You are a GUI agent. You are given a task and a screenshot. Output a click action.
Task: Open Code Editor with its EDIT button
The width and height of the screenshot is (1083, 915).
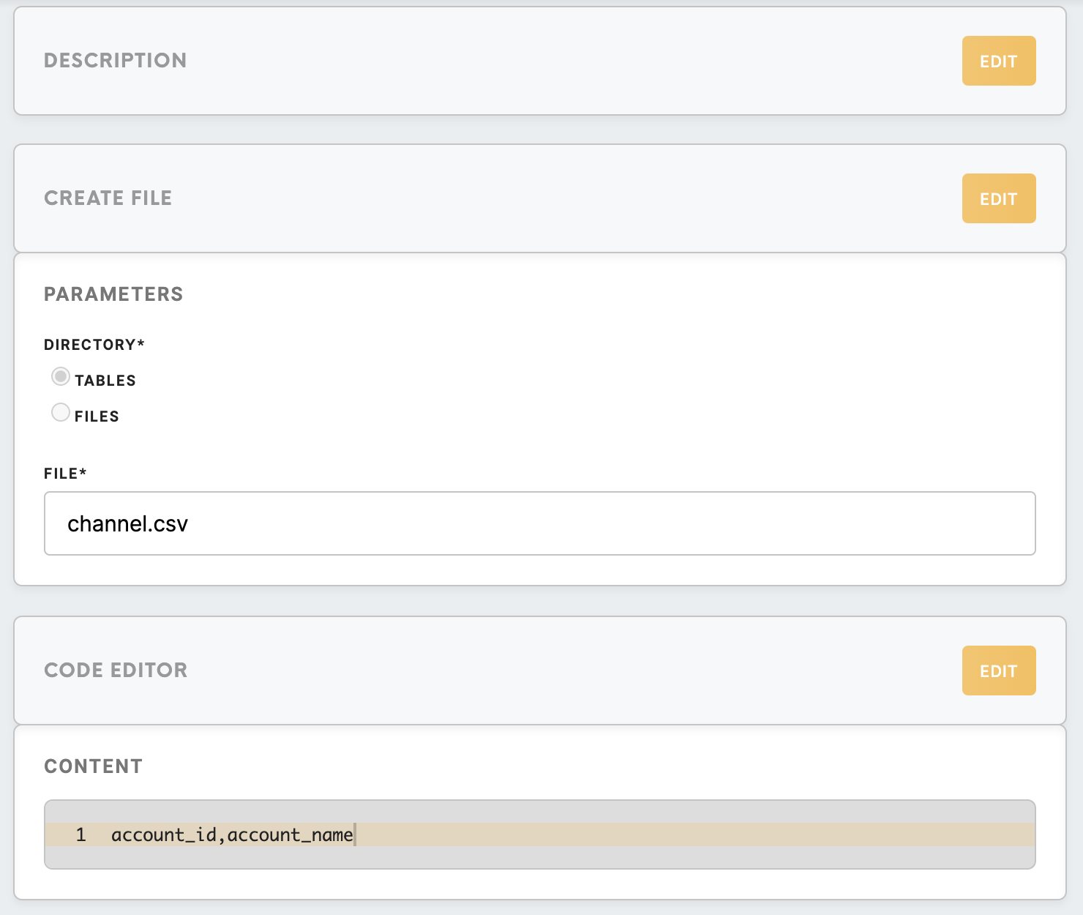pos(998,671)
